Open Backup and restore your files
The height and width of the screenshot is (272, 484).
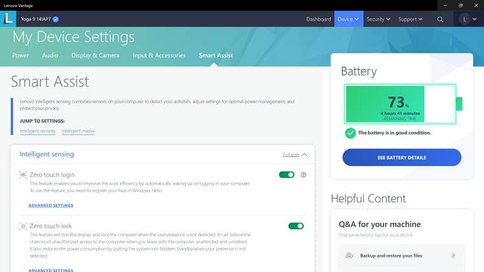point(402,256)
